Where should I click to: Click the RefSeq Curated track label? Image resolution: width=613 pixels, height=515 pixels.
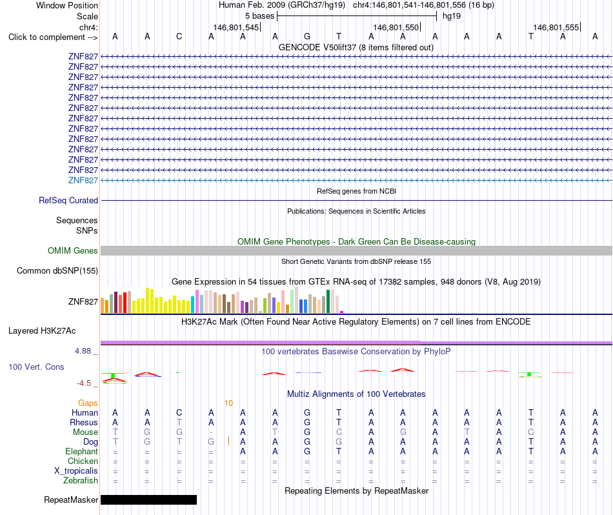pyautogui.click(x=68, y=200)
